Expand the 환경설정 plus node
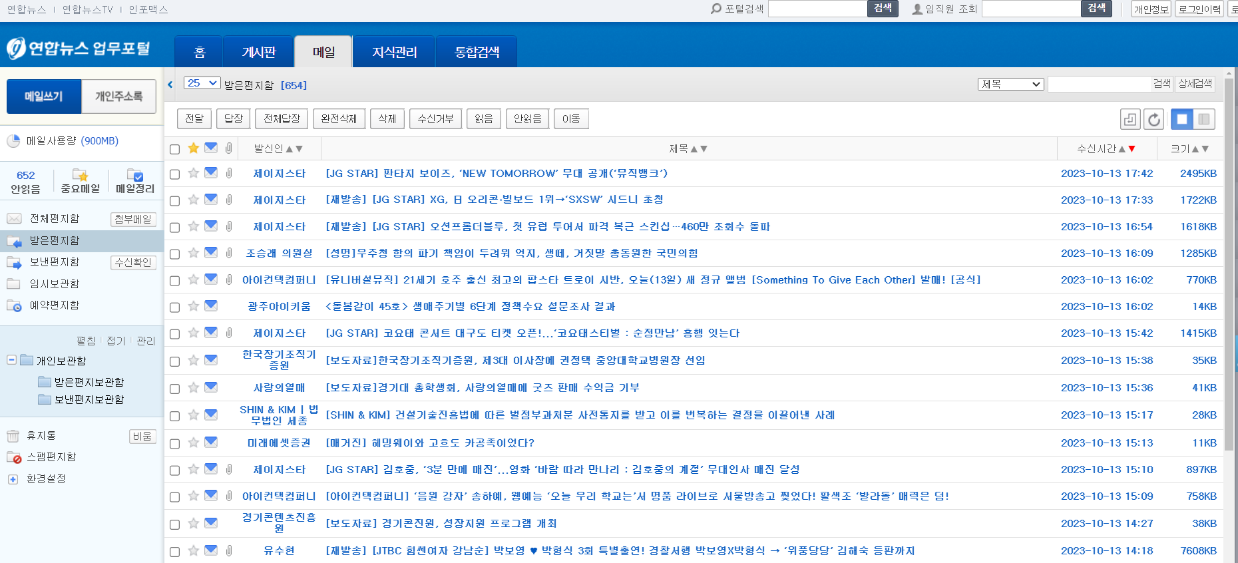The image size is (1238, 563). point(12,479)
